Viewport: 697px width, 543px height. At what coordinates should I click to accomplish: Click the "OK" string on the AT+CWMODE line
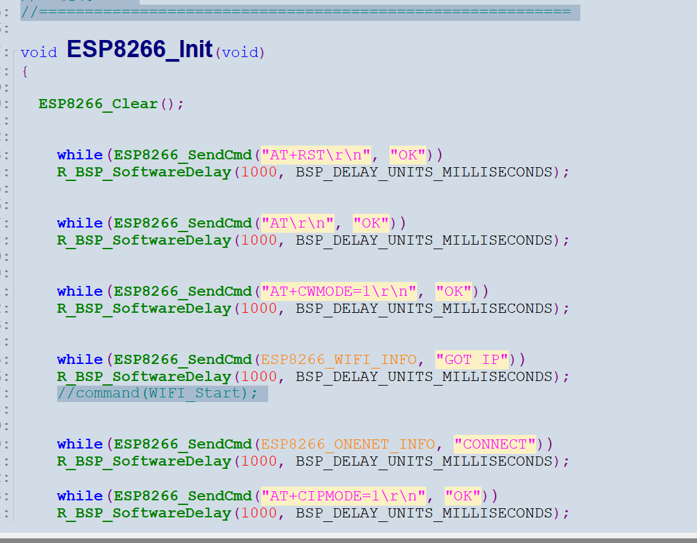[454, 292]
